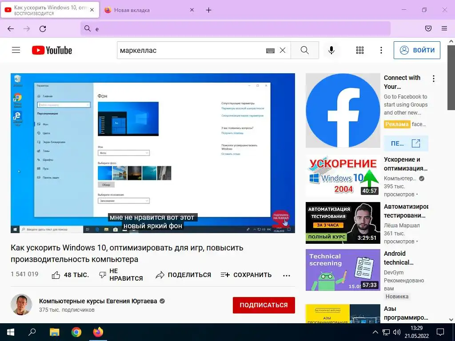This screenshot has width=455, height=341.
Task: Click the video player area
Action: [x=153, y=153]
